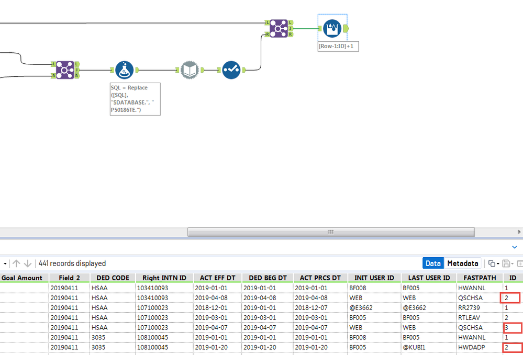Click the up navigation arrow in results pane
523x355 pixels.
pos(16,264)
